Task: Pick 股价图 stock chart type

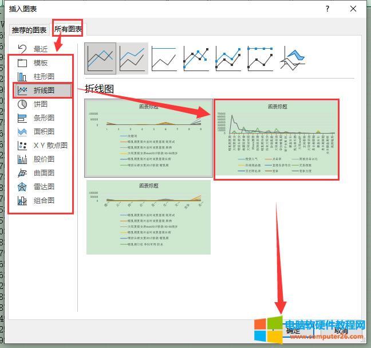Action: coord(43,159)
